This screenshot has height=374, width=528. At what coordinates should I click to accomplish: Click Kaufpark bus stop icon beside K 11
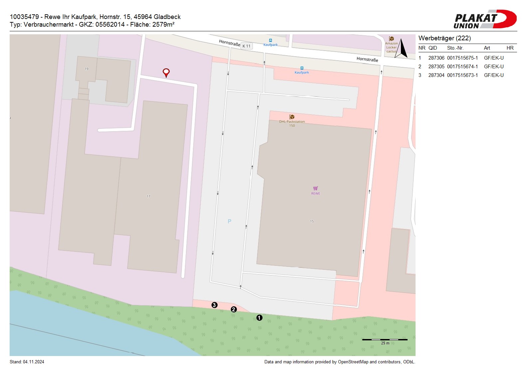tap(270, 41)
